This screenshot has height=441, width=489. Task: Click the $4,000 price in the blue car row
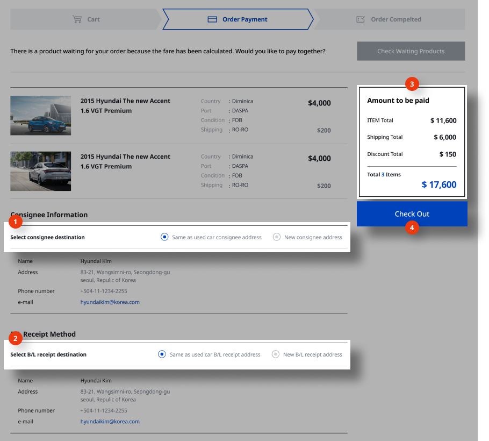(x=319, y=103)
